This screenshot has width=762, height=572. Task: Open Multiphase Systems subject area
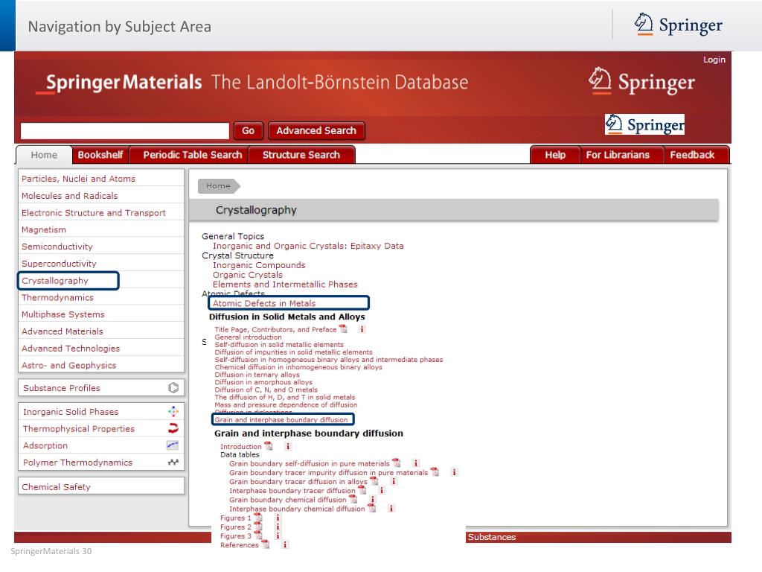pos(63,314)
